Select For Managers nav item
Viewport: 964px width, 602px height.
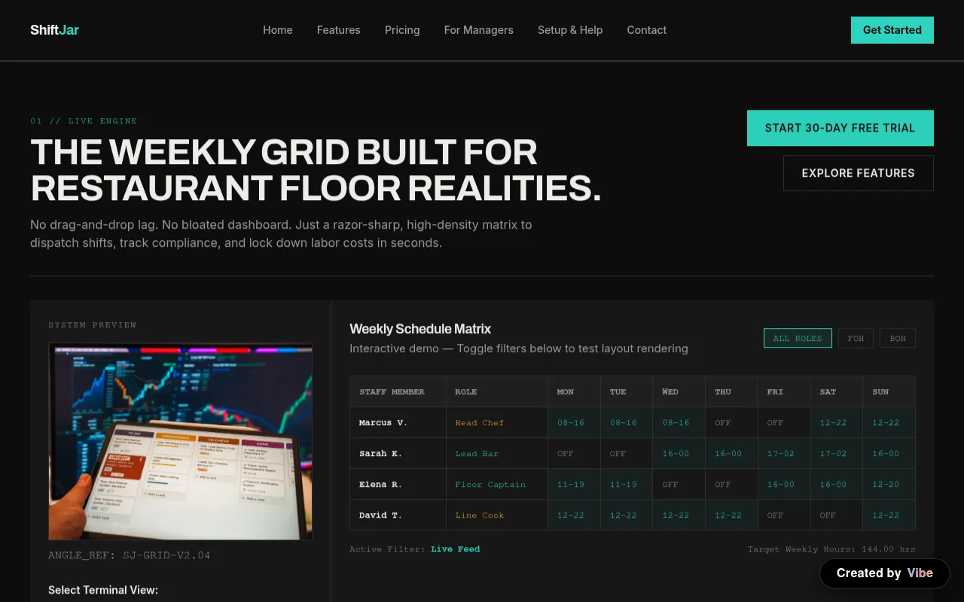click(x=478, y=30)
